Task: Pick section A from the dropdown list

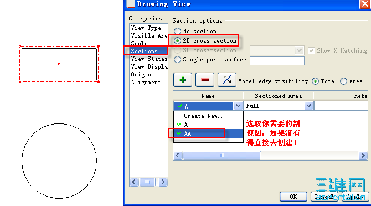Action: (x=208, y=125)
